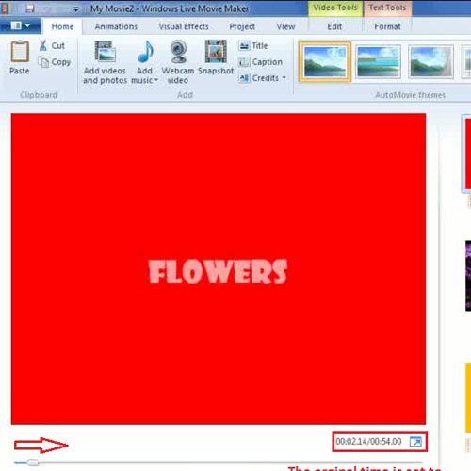Image resolution: width=471 pixels, height=471 pixels.
Task: Start Webcam video capture
Action: click(178, 63)
